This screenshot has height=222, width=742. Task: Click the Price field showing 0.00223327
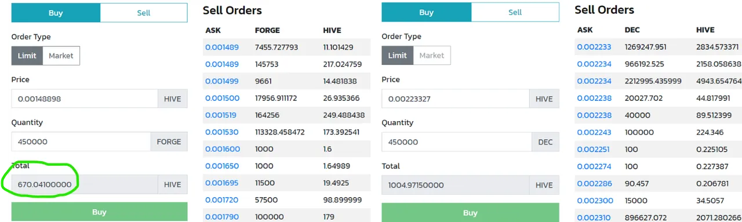point(456,99)
